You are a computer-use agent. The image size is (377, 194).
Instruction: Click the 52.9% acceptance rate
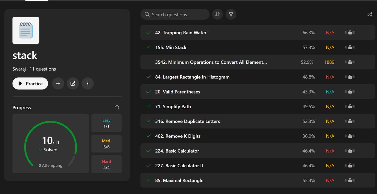(307, 62)
